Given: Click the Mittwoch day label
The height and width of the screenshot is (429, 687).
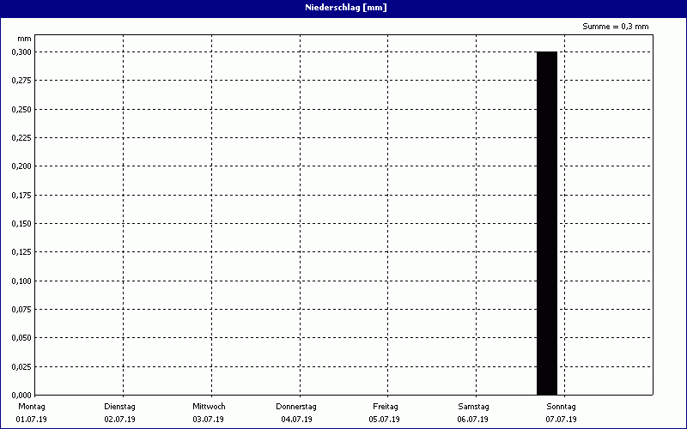Looking at the screenshot, I should (209, 406).
